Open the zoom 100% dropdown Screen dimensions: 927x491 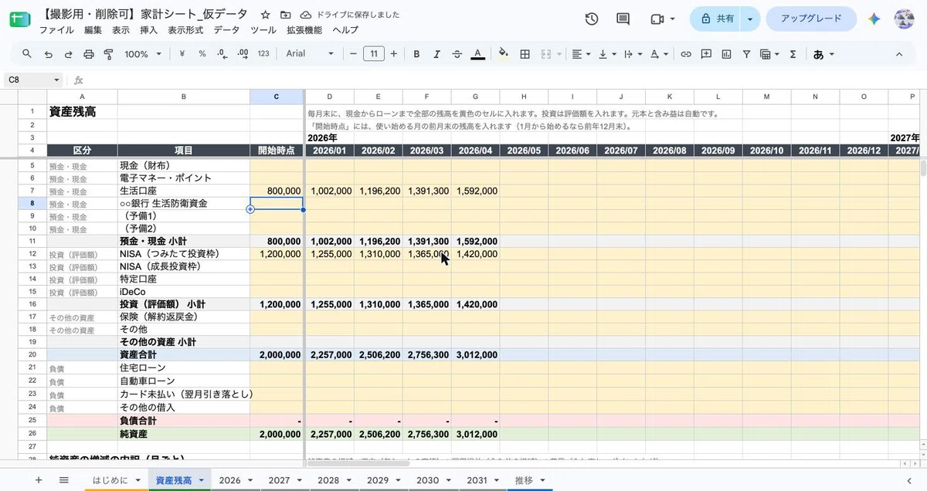144,54
